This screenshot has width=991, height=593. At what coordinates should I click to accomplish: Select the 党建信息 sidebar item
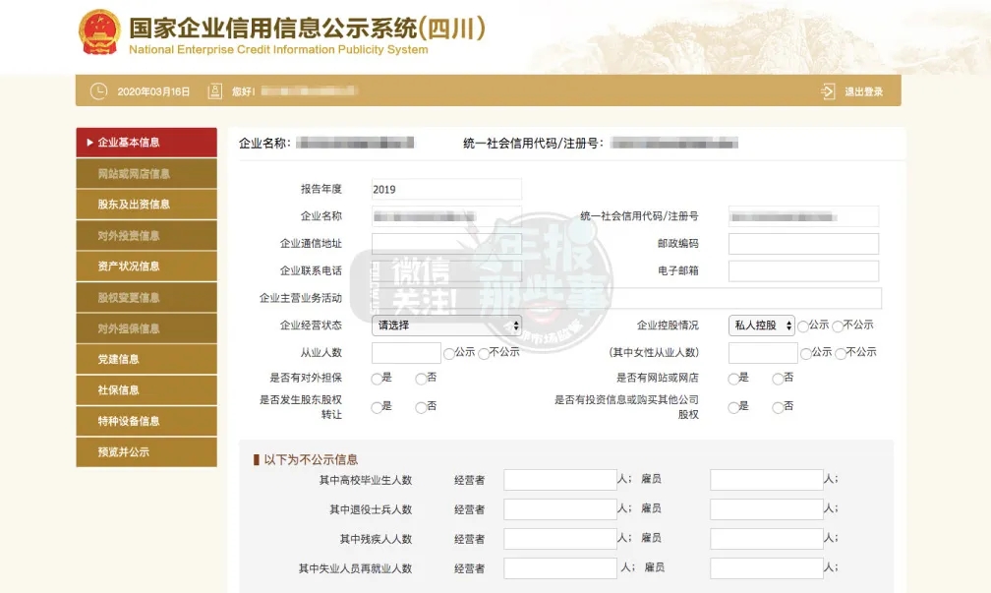(146, 359)
